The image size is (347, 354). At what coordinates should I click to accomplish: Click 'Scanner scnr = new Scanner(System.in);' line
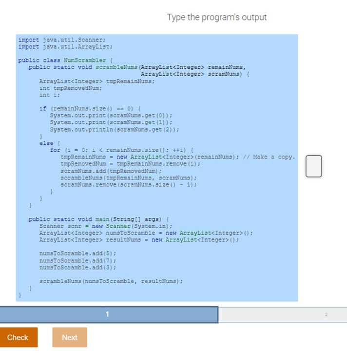[106, 226]
